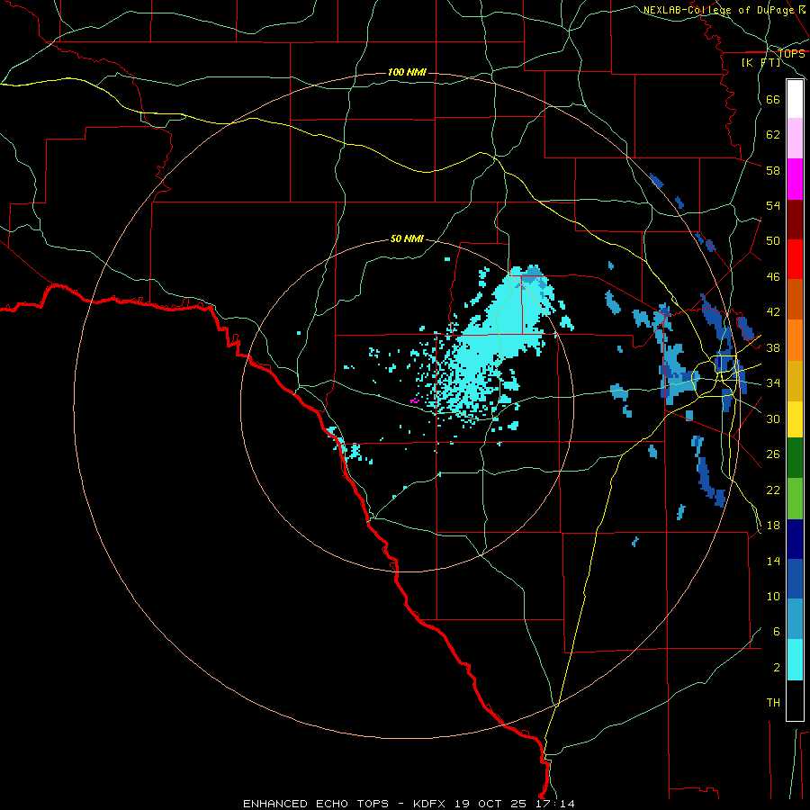Click the white color band in the tops legend

(795, 99)
